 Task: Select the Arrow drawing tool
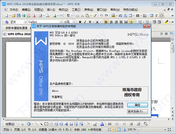[41, 124]
